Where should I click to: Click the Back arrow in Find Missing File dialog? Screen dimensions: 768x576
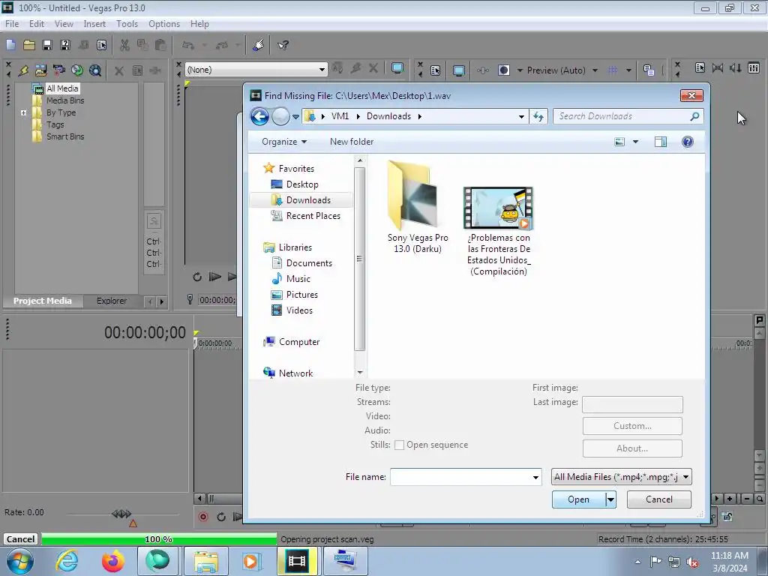pyautogui.click(x=259, y=116)
